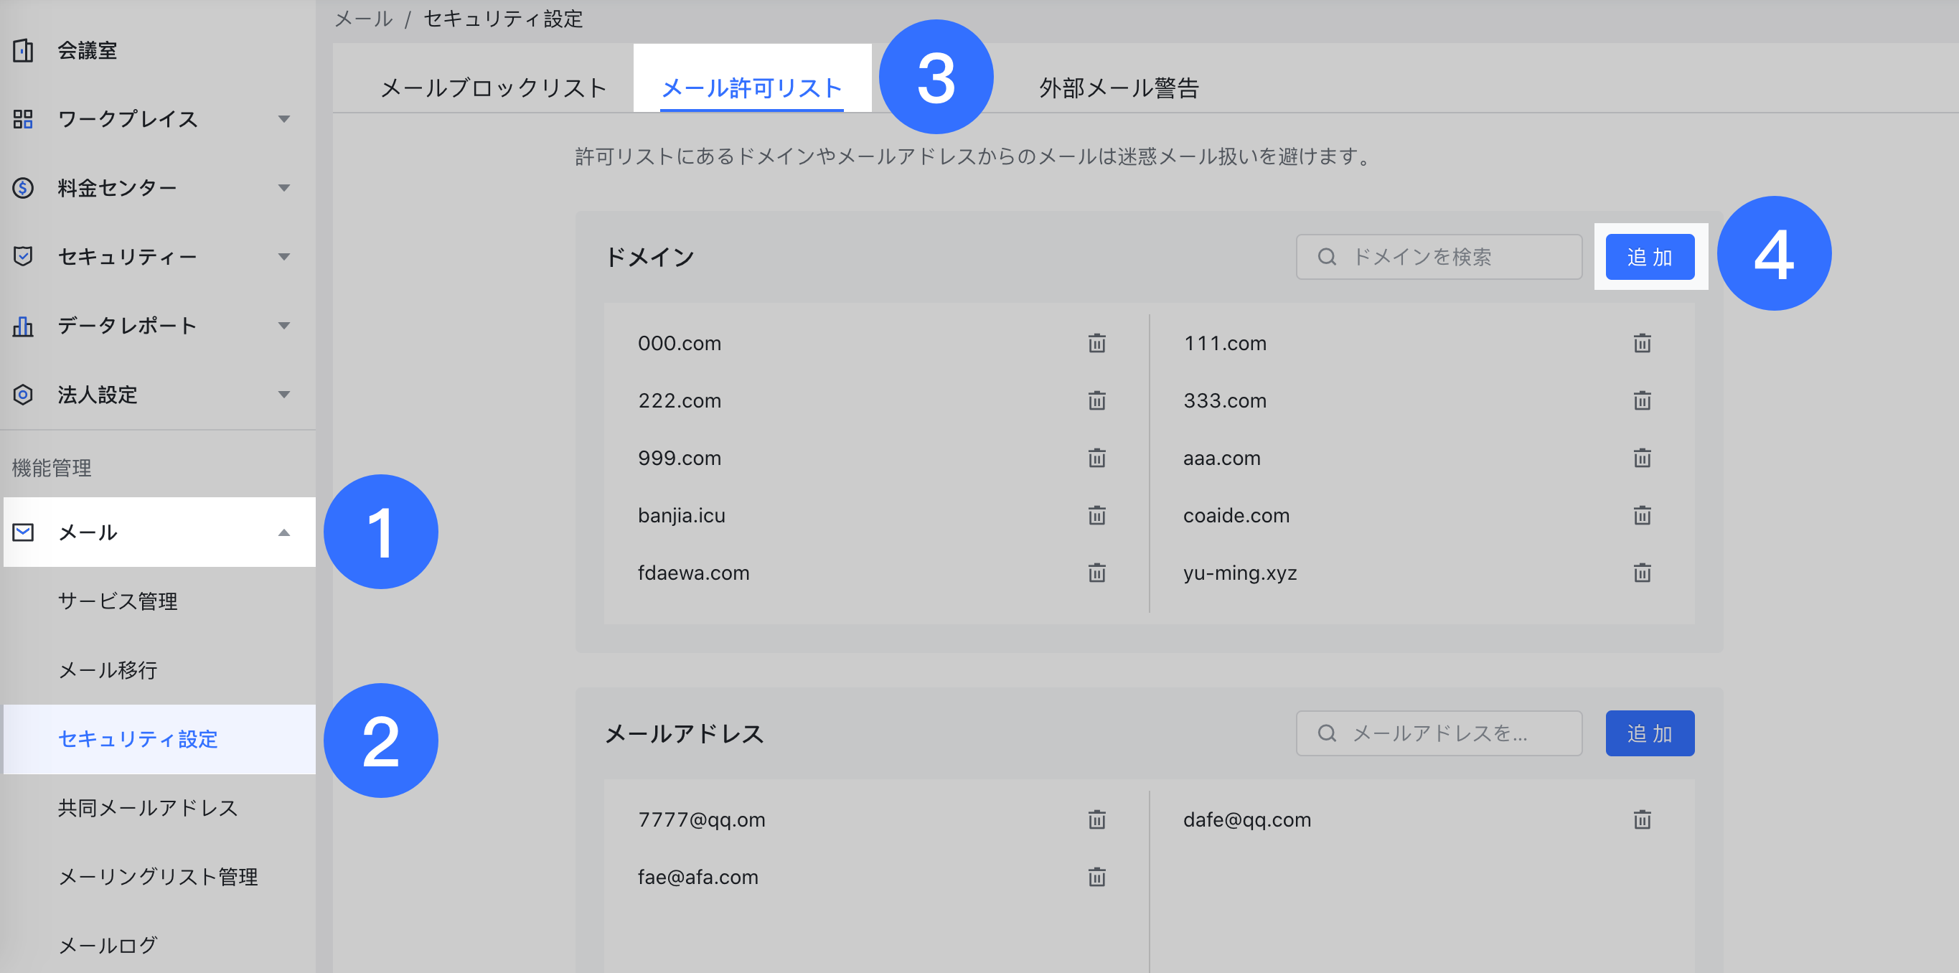Viewport: 1959px width, 973px height.
Task: Click 追加 button in メールアドレス section
Action: (x=1650, y=733)
